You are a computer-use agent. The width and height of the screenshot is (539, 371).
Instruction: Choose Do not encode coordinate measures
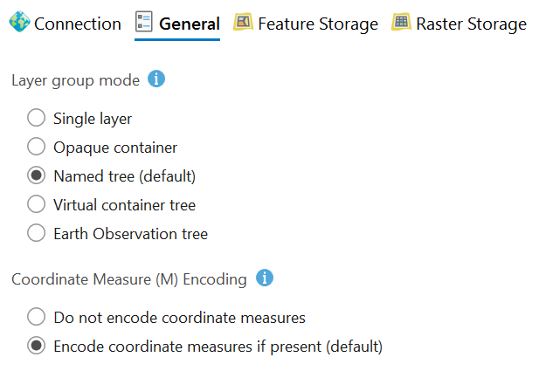(x=36, y=317)
